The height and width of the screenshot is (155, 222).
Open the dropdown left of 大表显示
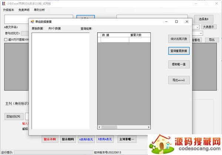[198, 27]
